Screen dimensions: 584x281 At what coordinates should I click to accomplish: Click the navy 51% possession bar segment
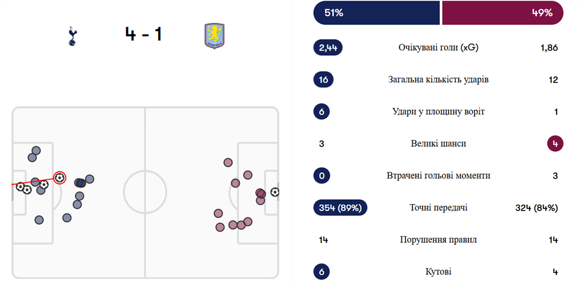pyautogui.click(x=376, y=13)
